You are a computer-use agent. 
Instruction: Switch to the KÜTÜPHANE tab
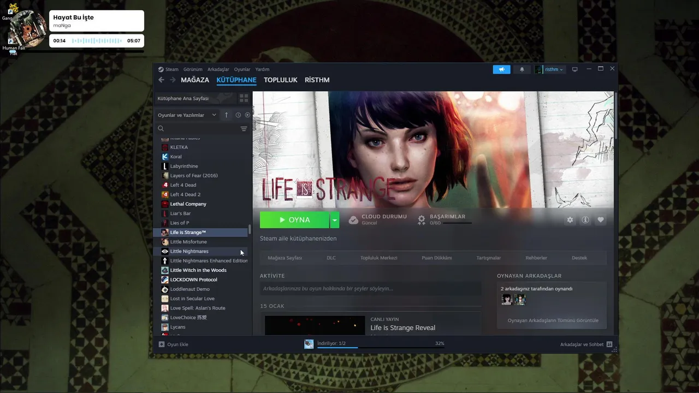pyautogui.click(x=236, y=80)
